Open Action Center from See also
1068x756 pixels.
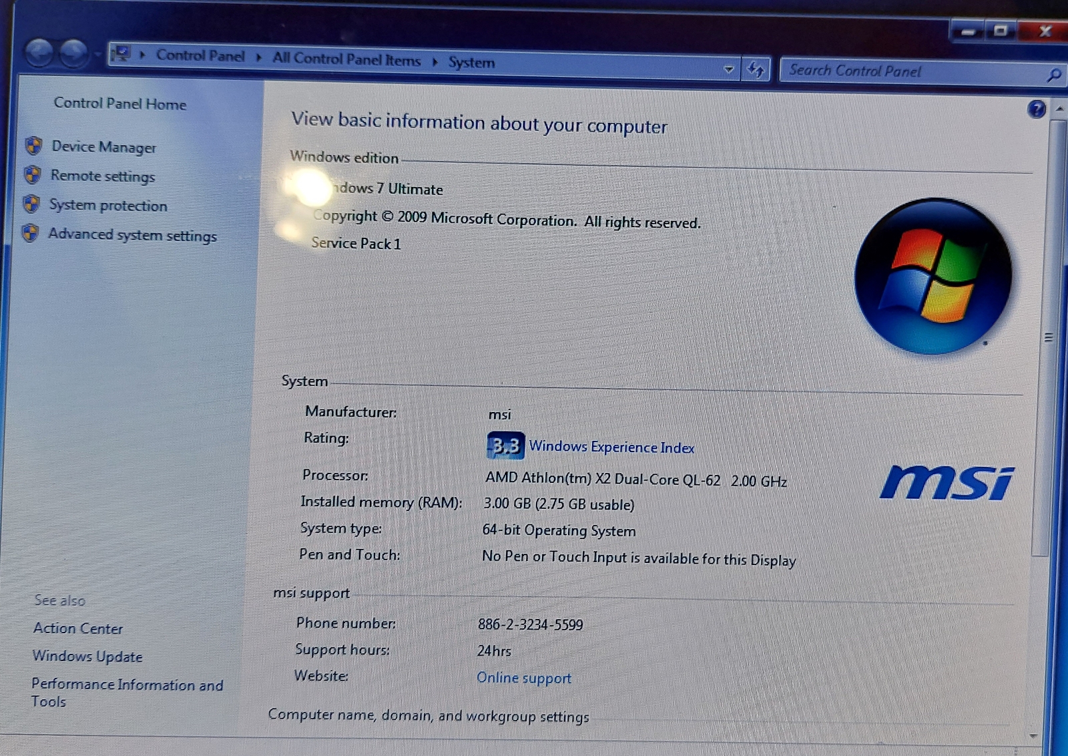78,628
